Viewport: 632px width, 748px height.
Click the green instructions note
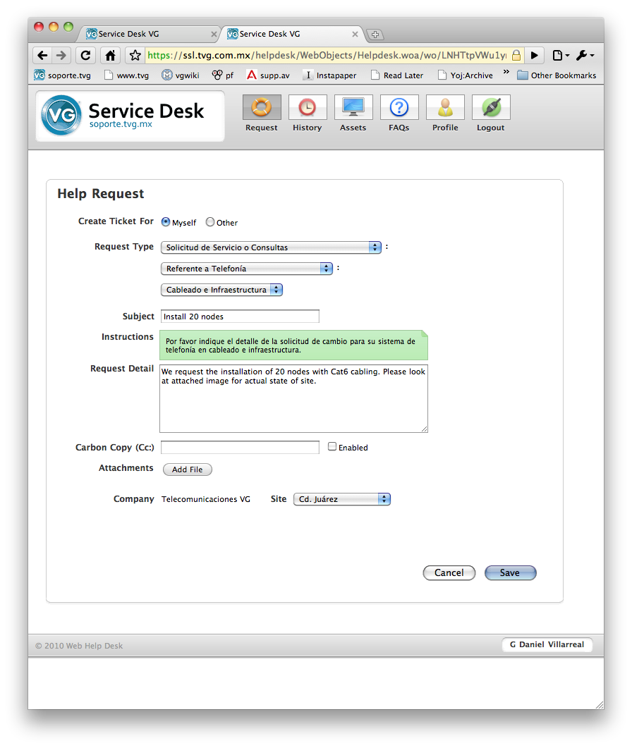point(293,345)
